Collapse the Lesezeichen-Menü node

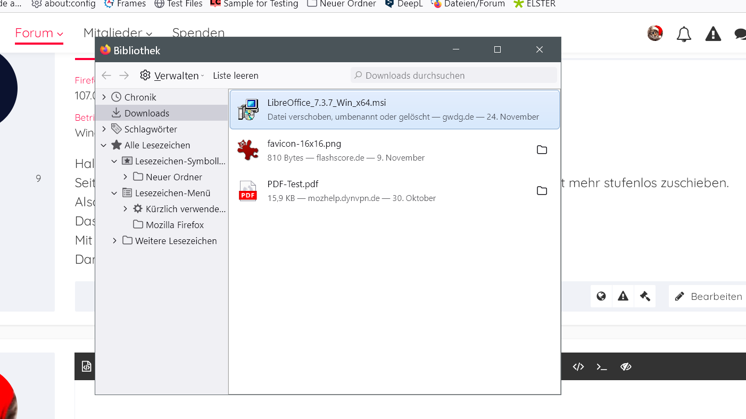tap(114, 193)
